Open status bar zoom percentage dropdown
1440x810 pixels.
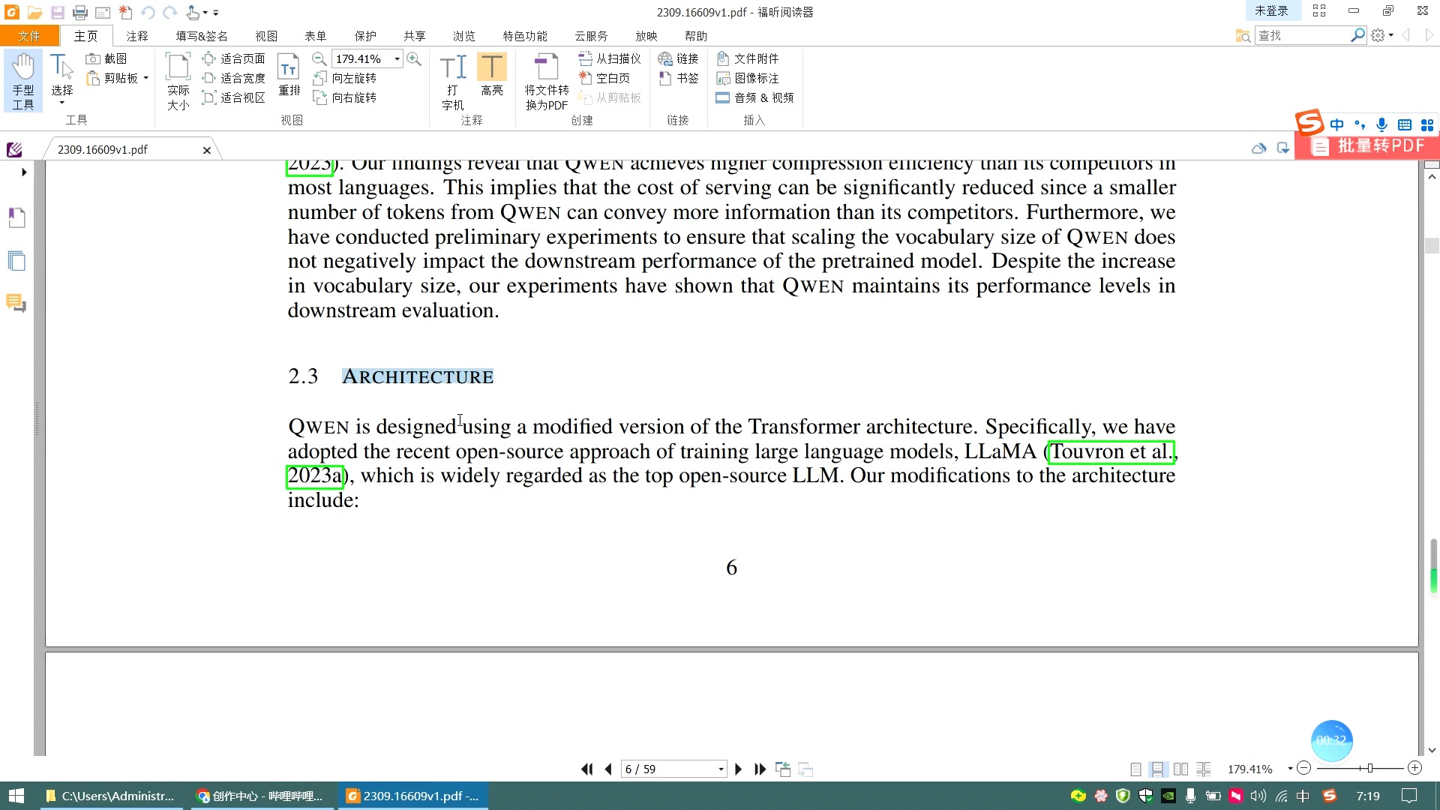click(1290, 769)
